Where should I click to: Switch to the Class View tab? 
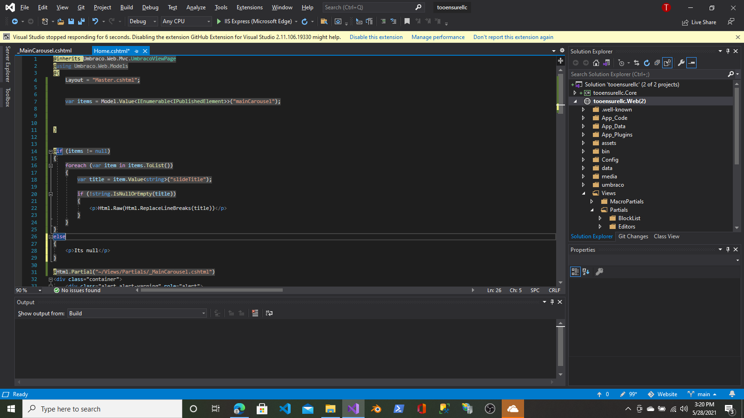coord(666,236)
